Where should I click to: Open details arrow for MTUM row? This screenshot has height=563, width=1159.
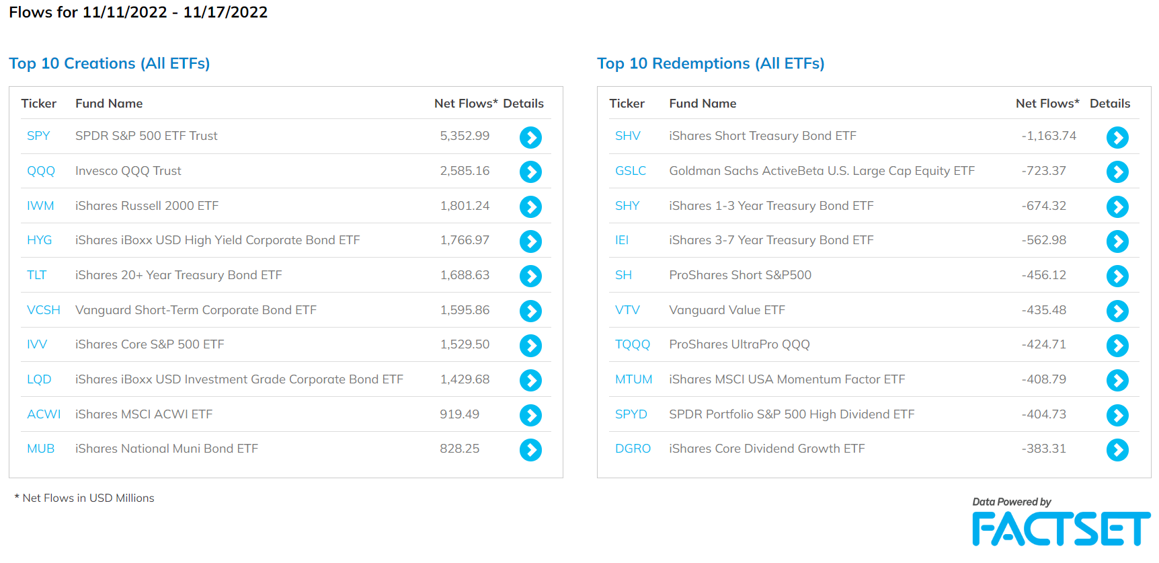1117,380
